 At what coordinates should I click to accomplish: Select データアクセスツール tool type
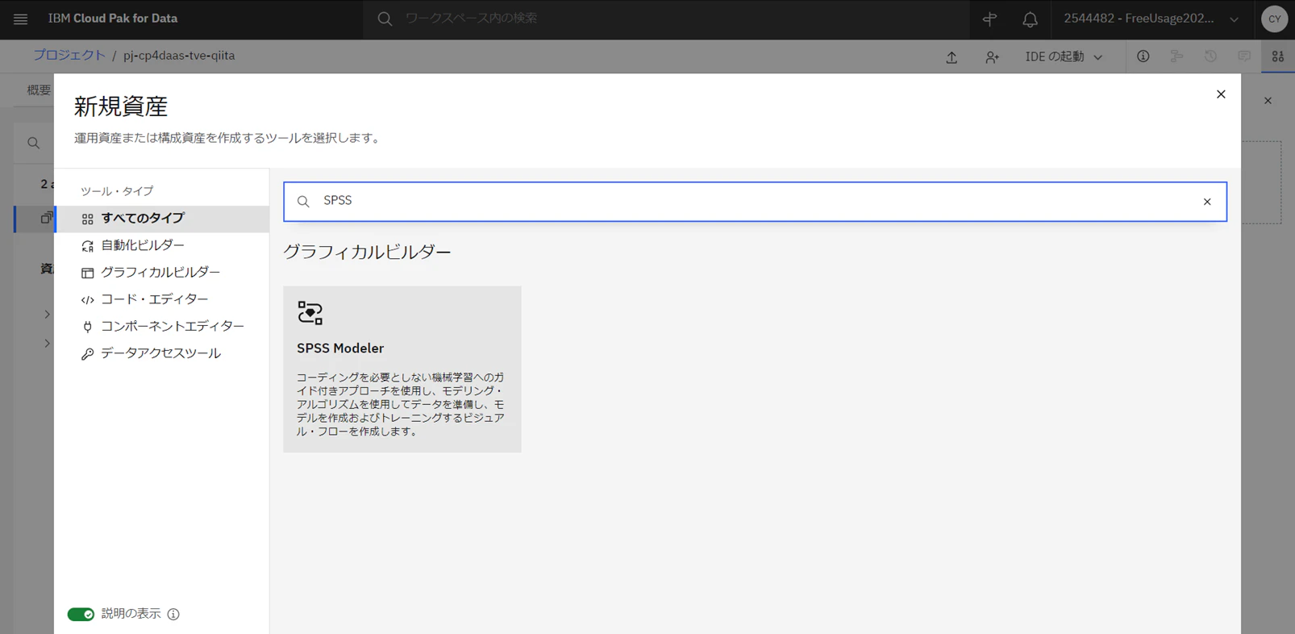click(x=162, y=353)
